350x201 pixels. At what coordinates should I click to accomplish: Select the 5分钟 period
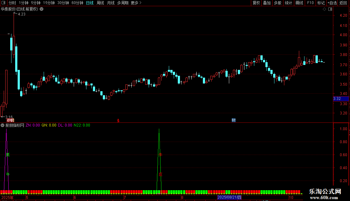36,3
